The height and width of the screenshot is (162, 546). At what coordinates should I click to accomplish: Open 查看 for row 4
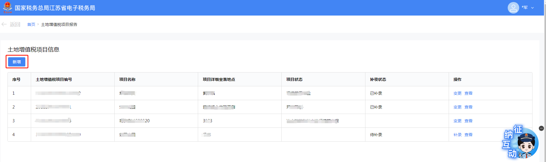(469, 135)
